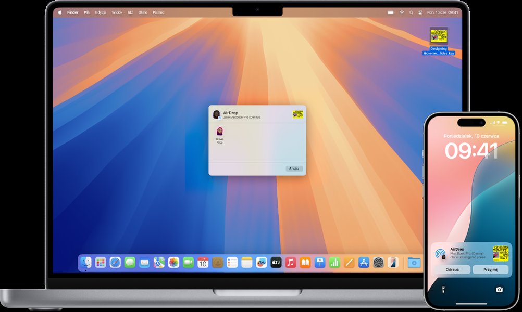Launch Safari from the Dock
The height and width of the screenshot is (312, 522).
click(x=115, y=263)
